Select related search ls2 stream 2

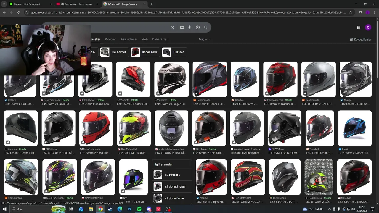[172, 175]
